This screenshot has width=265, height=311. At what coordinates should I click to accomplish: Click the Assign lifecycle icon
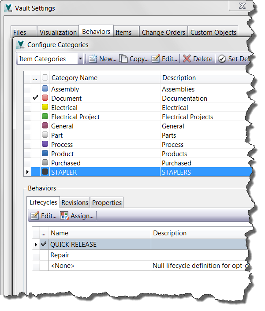tap(64, 216)
